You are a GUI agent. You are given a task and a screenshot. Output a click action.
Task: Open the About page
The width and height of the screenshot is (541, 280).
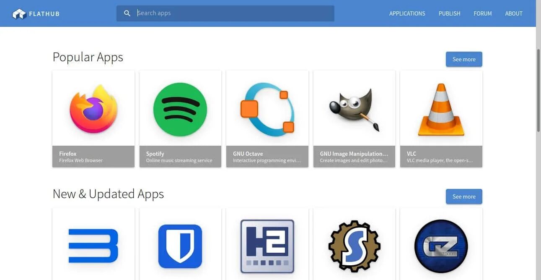(x=514, y=13)
